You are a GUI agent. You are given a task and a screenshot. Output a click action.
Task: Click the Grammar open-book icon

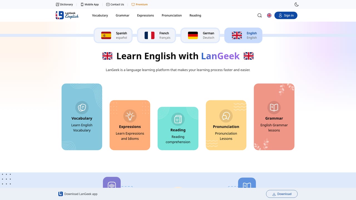(274, 107)
